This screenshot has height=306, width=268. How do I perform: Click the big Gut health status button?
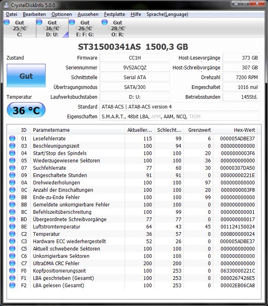pyautogui.click(x=26, y=75)
